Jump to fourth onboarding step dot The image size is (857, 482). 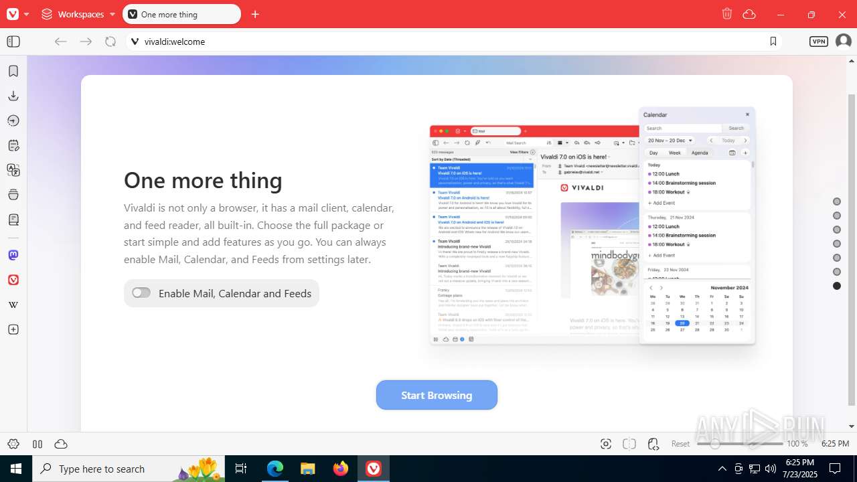pyautogui.click(x=837, y=244)
